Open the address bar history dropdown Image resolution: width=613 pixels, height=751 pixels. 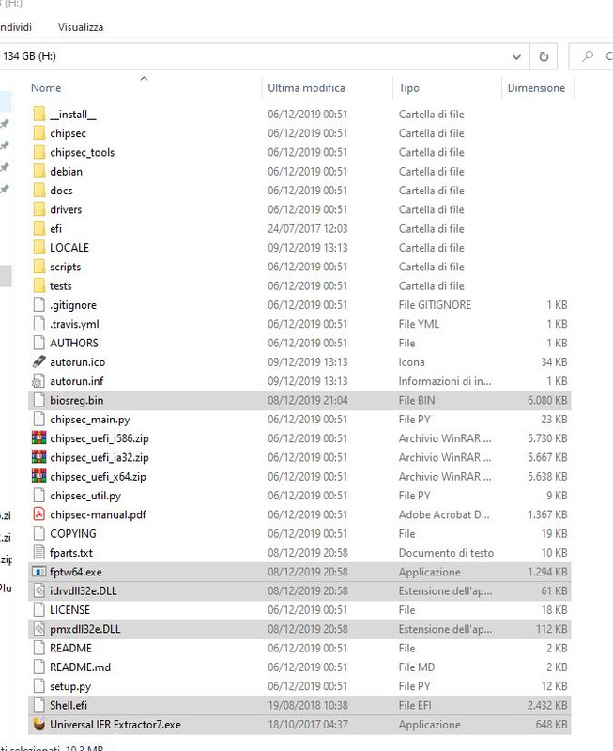pos(516,57)
